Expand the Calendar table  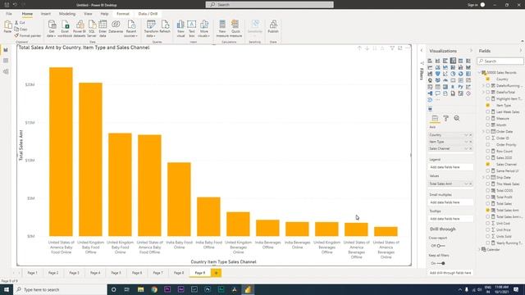point(479,249)
